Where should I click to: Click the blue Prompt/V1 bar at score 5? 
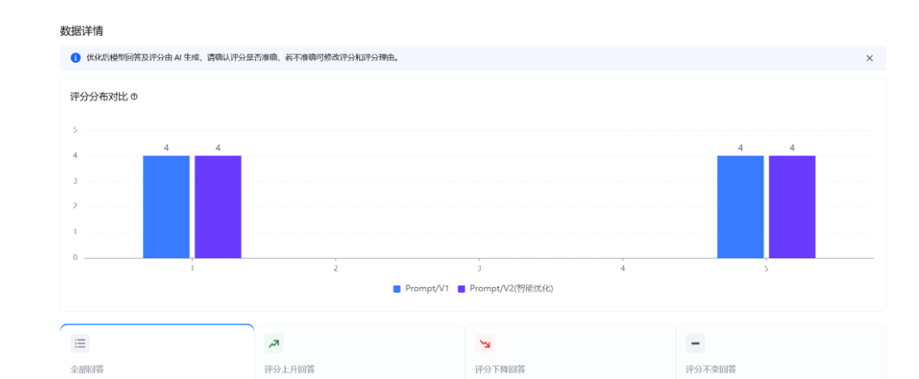741,207
